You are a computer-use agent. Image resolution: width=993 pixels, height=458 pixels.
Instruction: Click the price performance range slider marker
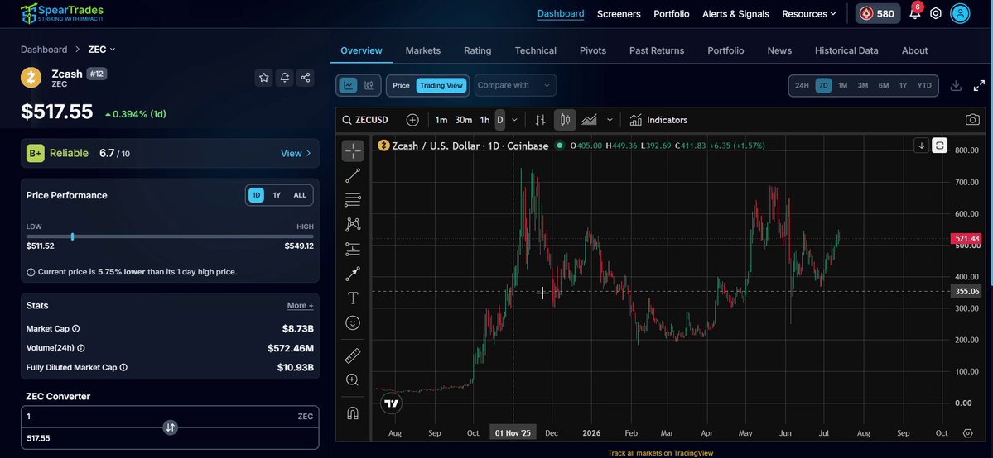click(x=73, y=236)
